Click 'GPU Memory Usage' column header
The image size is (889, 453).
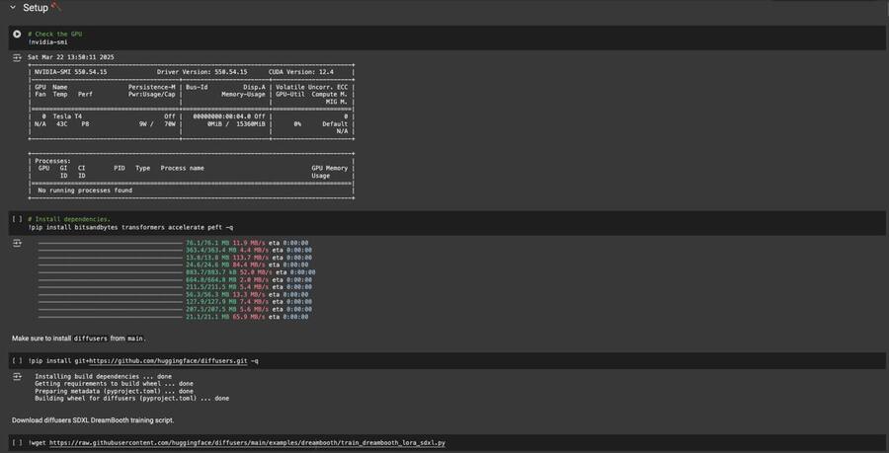329,172
